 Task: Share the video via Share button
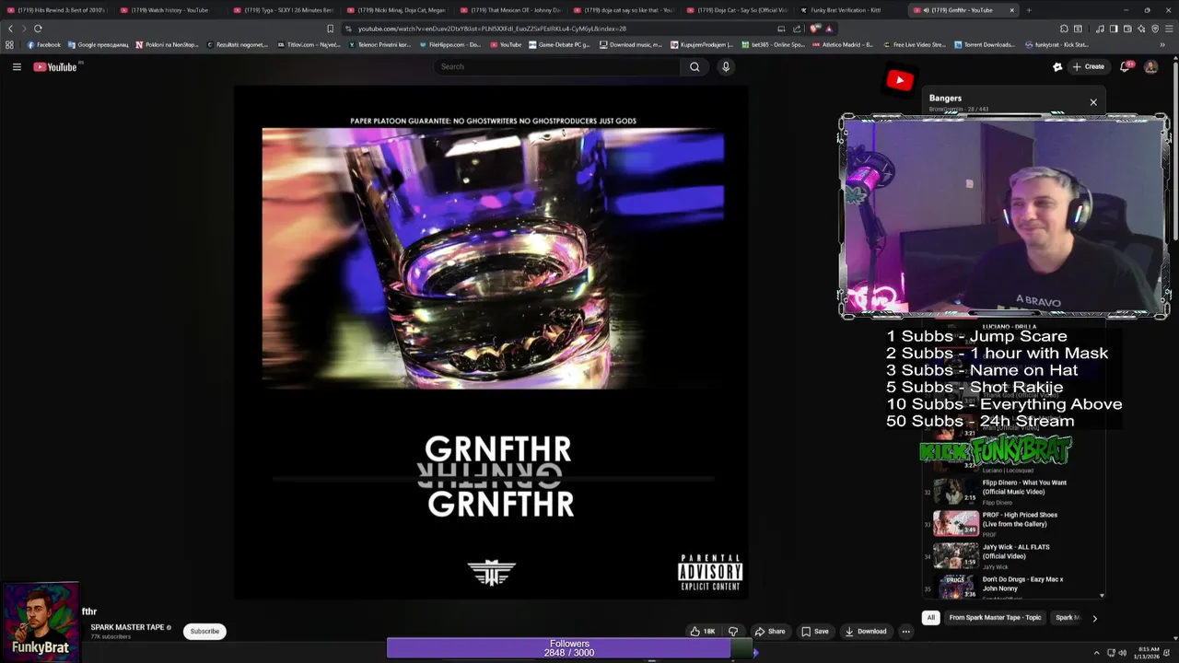770,631
